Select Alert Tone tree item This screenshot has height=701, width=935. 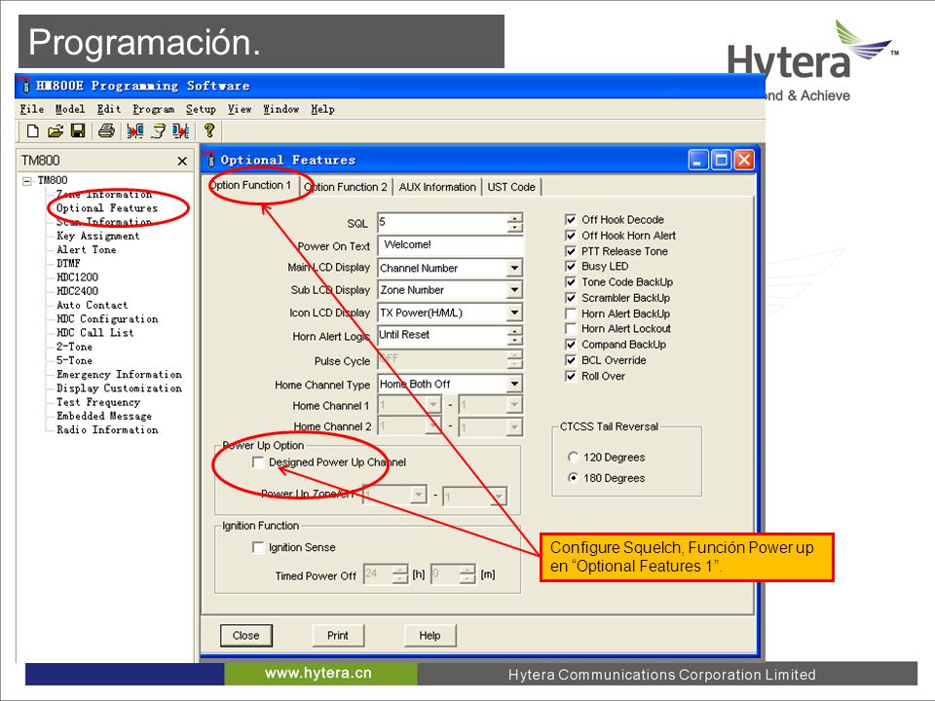[87, 250]
